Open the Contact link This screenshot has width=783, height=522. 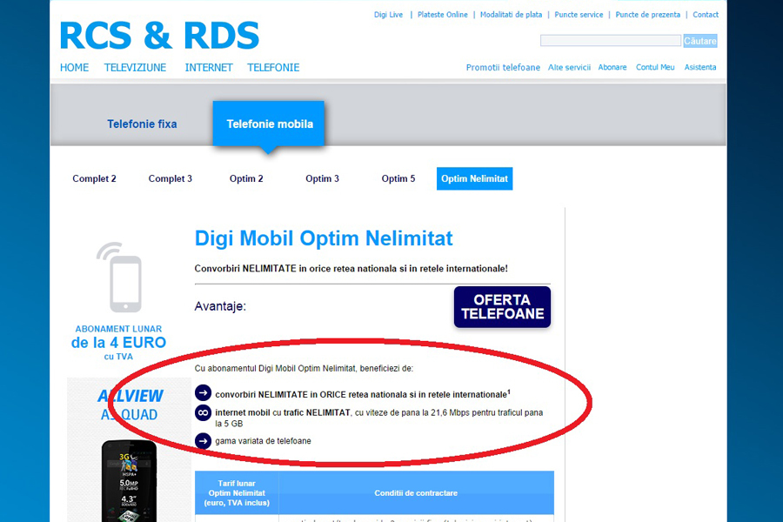(705, 15)
